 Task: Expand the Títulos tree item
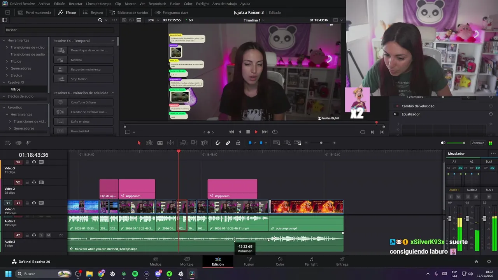pyautogui.click(x=7, y=61)
